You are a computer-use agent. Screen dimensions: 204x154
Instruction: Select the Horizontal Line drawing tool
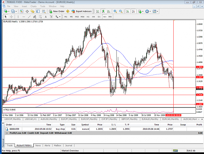(24, 17)
